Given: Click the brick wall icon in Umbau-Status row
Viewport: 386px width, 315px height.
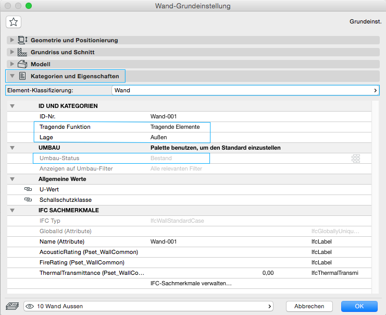Looking at the screenshot, I should (356, 158).
